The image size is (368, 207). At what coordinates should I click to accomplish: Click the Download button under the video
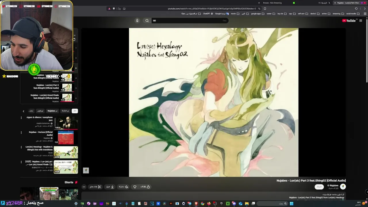click(110, 187)
